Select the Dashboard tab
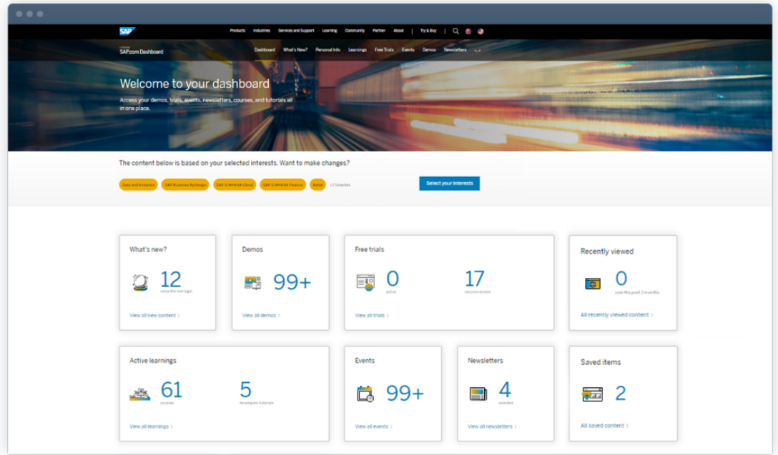778x455 pixels. [x=265, y=49]
